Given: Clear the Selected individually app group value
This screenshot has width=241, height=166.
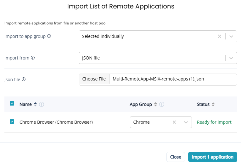Looking at the screenshot, I should pos(220,36).
